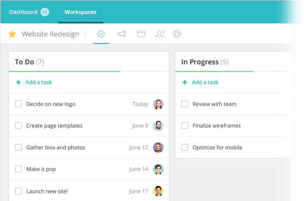Check the Review with team checkbox
Screen dimensions: 304x201
(x=185, y=104)
